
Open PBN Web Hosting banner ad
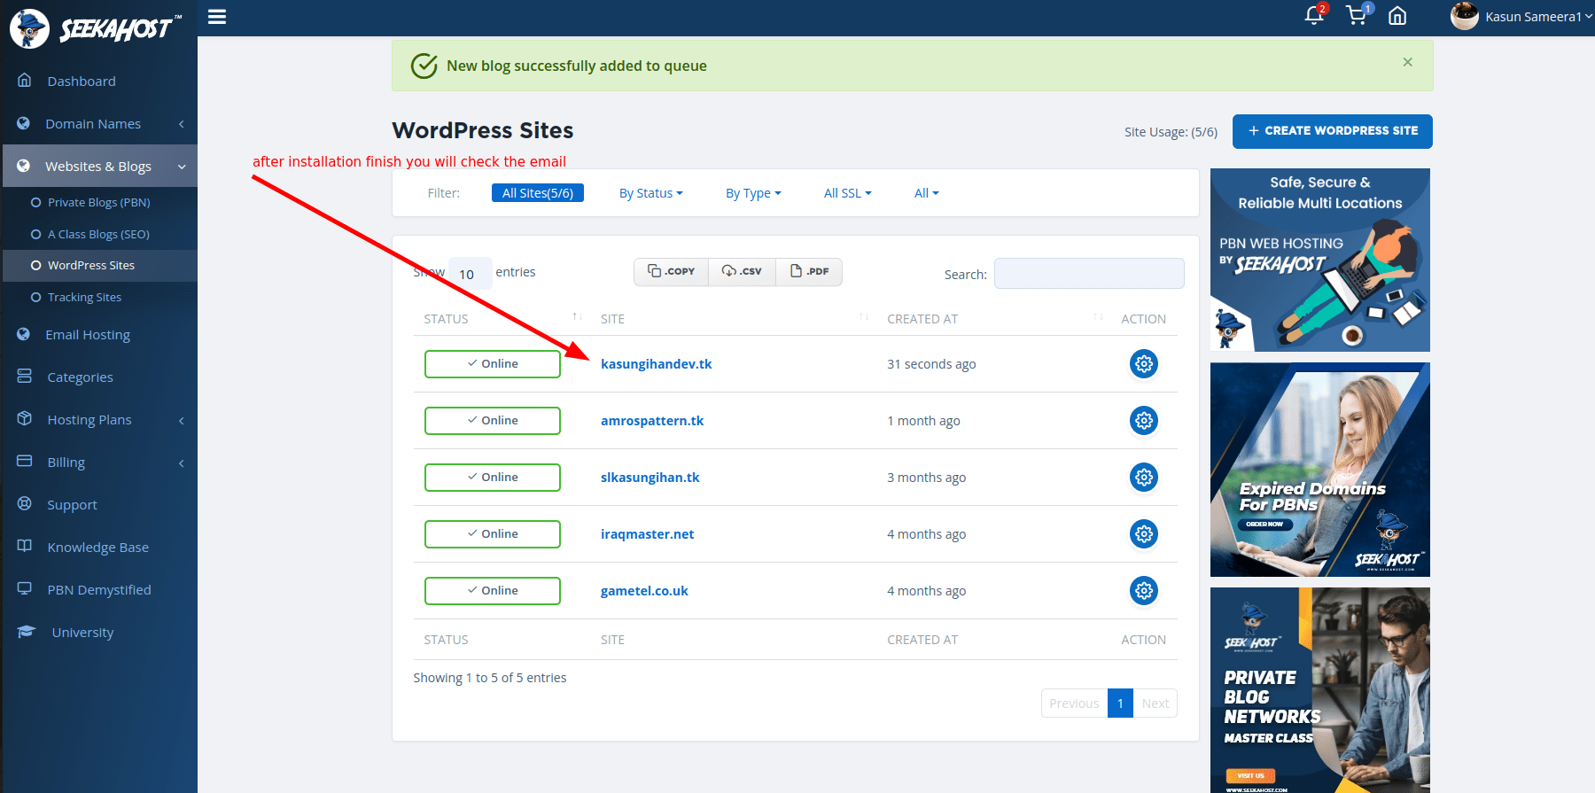1320,260
